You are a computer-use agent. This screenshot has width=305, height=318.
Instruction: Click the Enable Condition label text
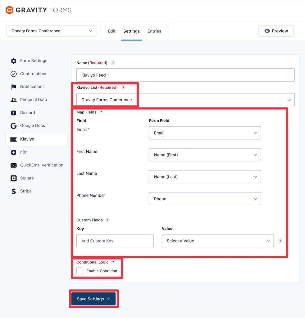tap(102, 271)
